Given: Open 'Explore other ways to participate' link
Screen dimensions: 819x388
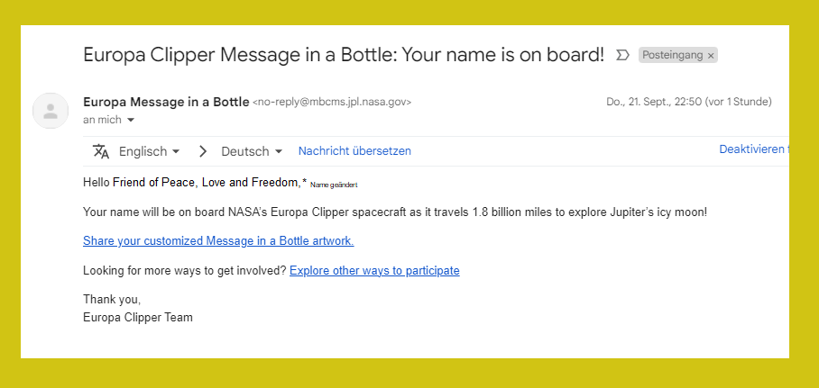Looking at the screenshot, I should click(374, 271).
